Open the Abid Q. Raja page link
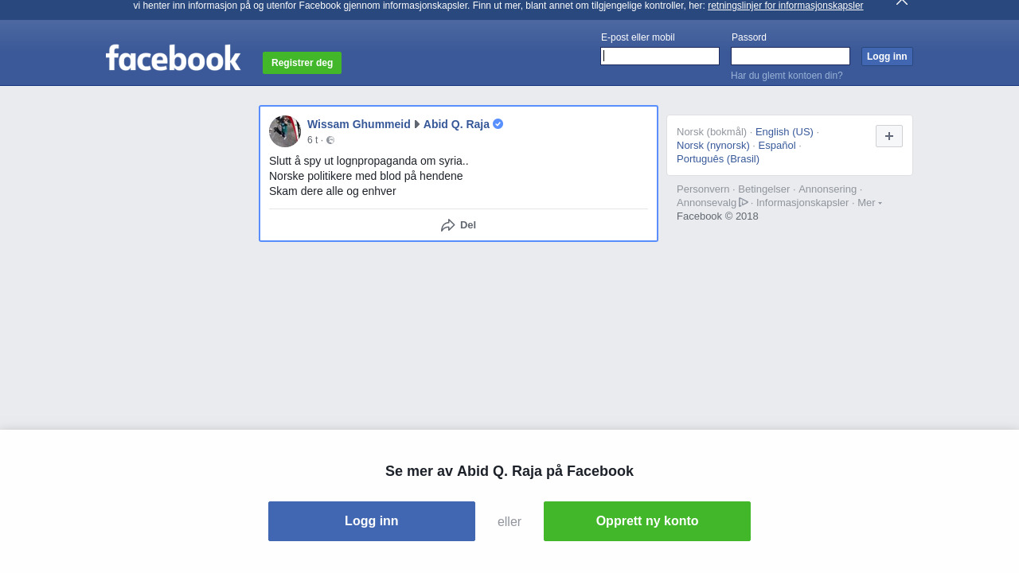1019x573 pixels. point(456,124)
